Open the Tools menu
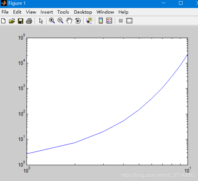198x181 pixels. tap(63, 12)
